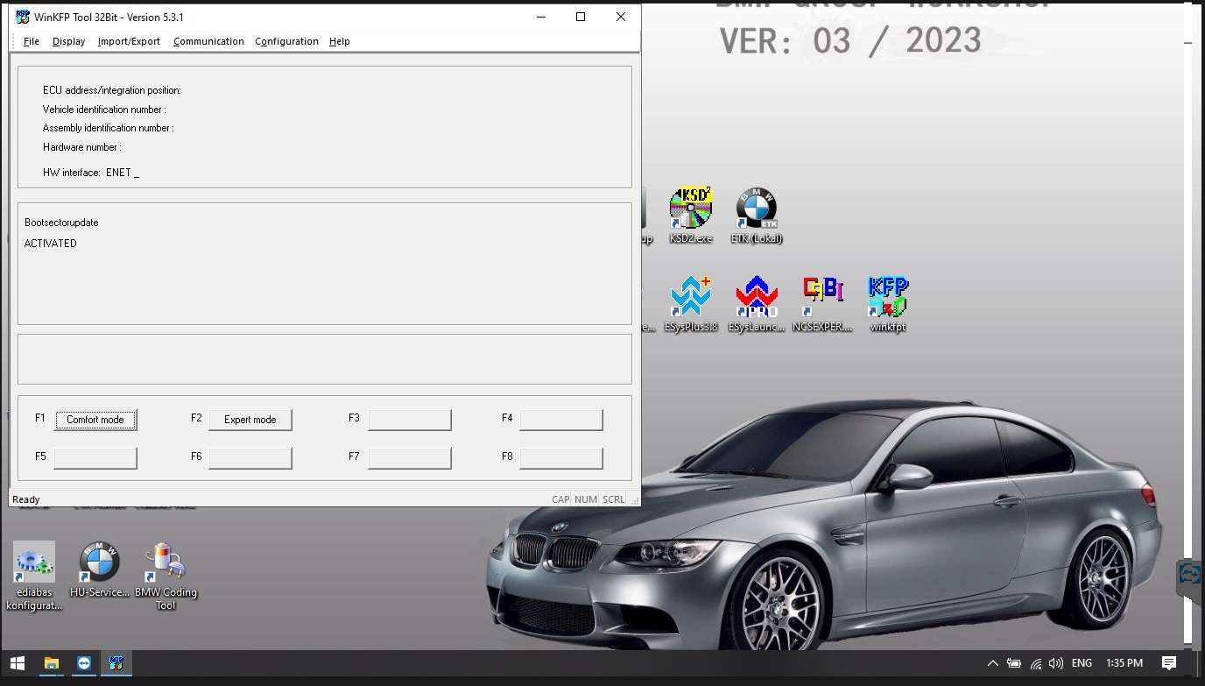
Task: Click the WinKFP taskbar icon
Action: point(116,663)
